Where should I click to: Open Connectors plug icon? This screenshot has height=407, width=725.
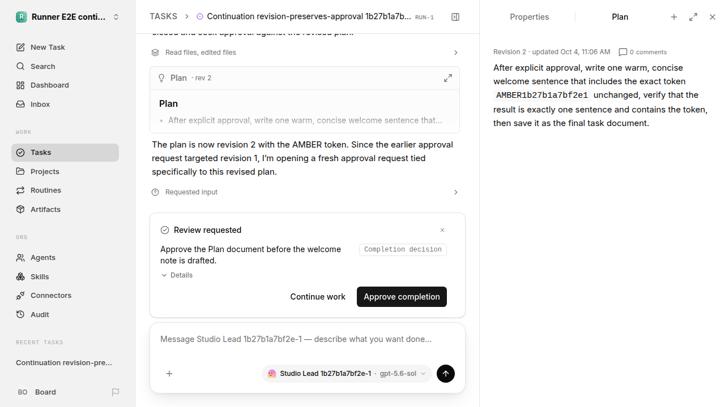point(20,296)
